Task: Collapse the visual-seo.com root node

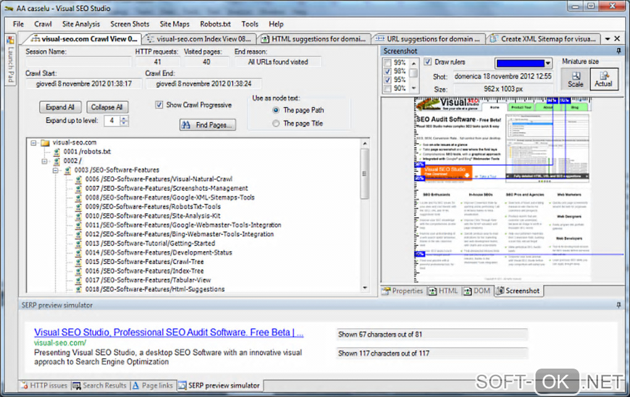Action: (34, 143)
